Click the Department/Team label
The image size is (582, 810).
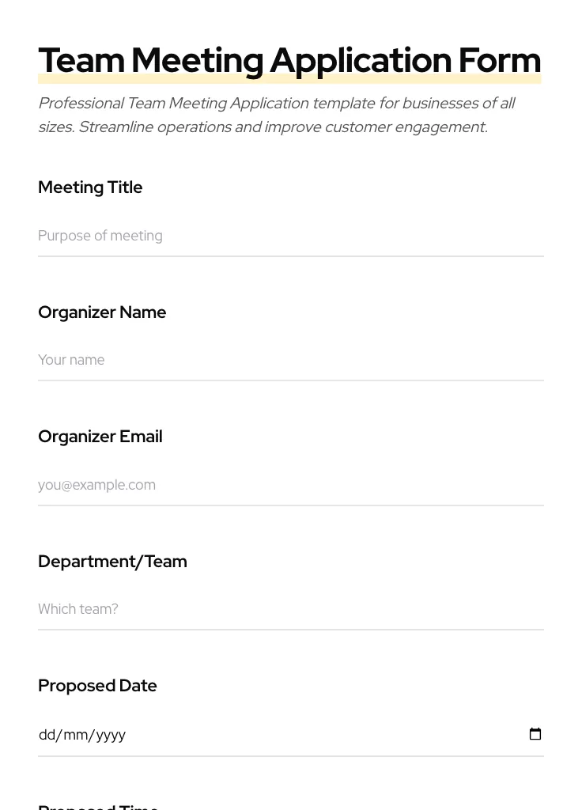tap(112, 562)
